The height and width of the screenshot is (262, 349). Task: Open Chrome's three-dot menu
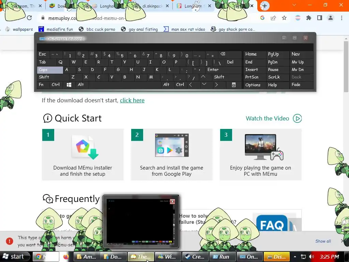point(342,18)
